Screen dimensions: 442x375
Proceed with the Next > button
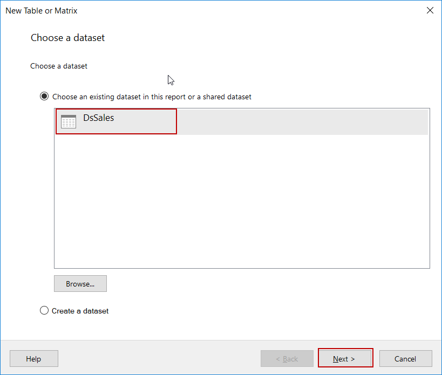pyautogui.click(x=344, y=359)
